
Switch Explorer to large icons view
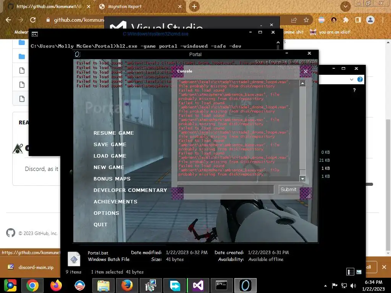(359, 272)
